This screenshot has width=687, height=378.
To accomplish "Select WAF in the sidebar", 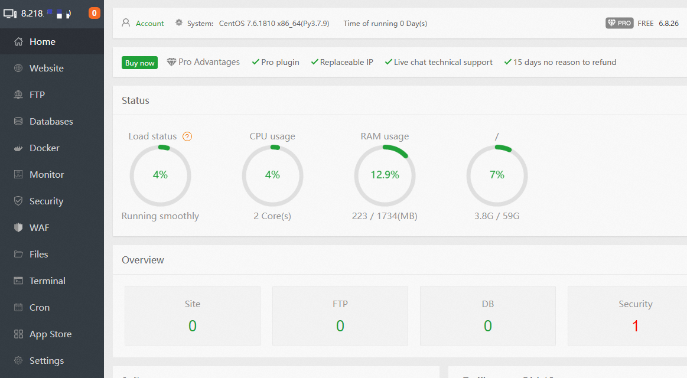I will tap(52, 227).
